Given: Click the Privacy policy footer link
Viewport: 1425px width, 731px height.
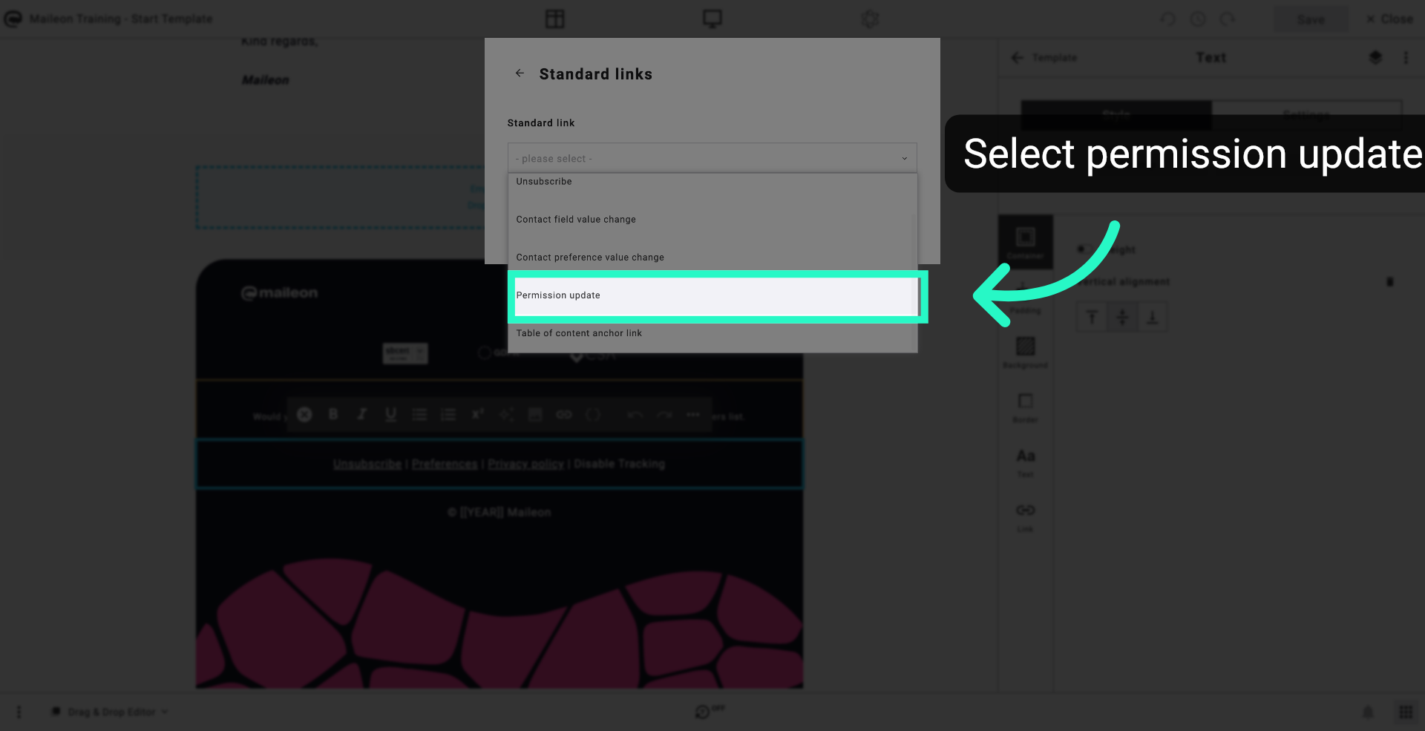Looking at the screenshot, I should coord(525,464).
